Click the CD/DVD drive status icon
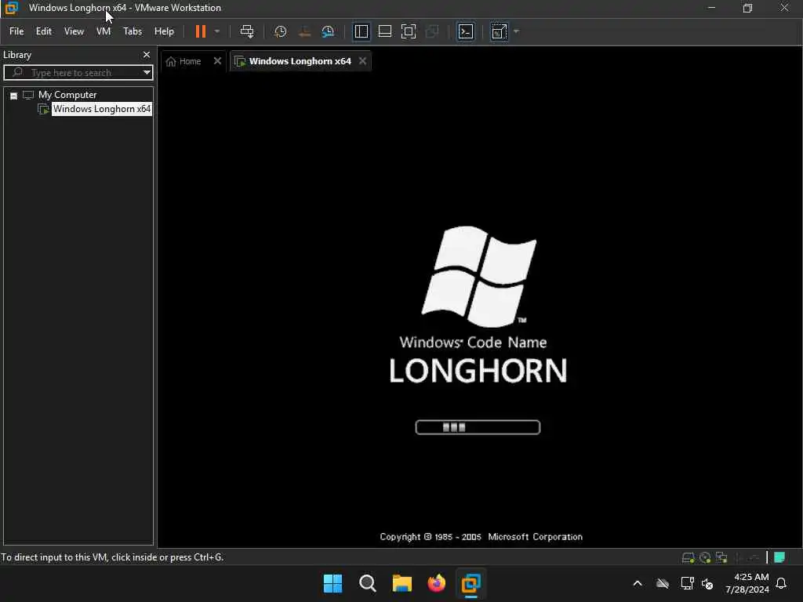The width and height of the screenshot is (803, 602). click(x=705, y=557)
